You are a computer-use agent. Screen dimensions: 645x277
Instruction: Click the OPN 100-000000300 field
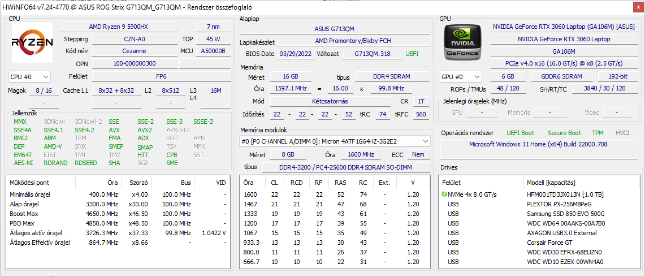pyautogui.click(x=135, y=63)
